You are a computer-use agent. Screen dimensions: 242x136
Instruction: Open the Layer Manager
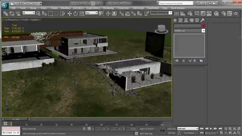click(190, 14)
